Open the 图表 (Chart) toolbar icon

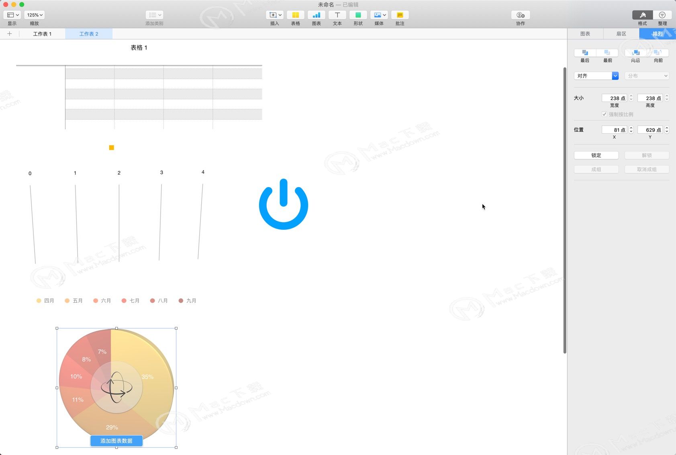click(x=316, y=15)
